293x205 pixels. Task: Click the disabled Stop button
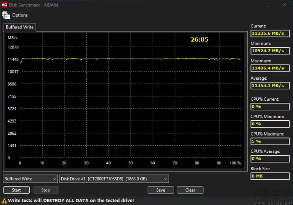tap(46, 190)
